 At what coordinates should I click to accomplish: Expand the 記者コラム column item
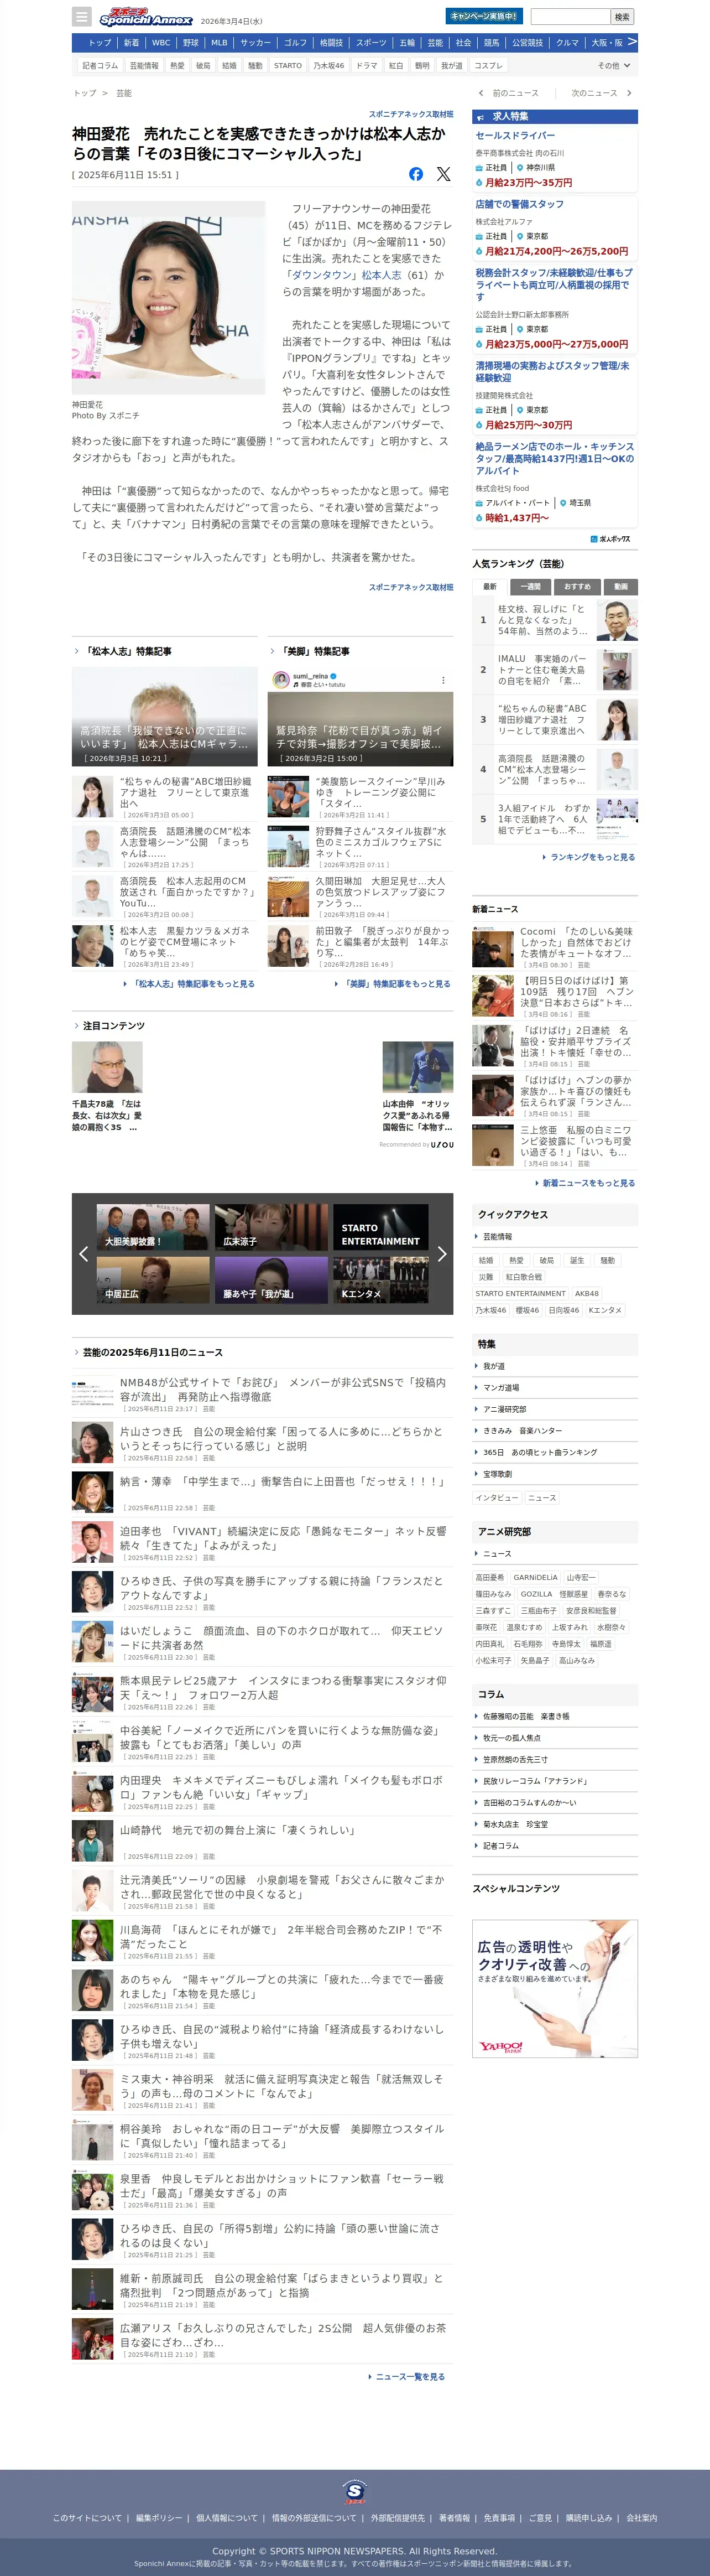click(555, 1846)
